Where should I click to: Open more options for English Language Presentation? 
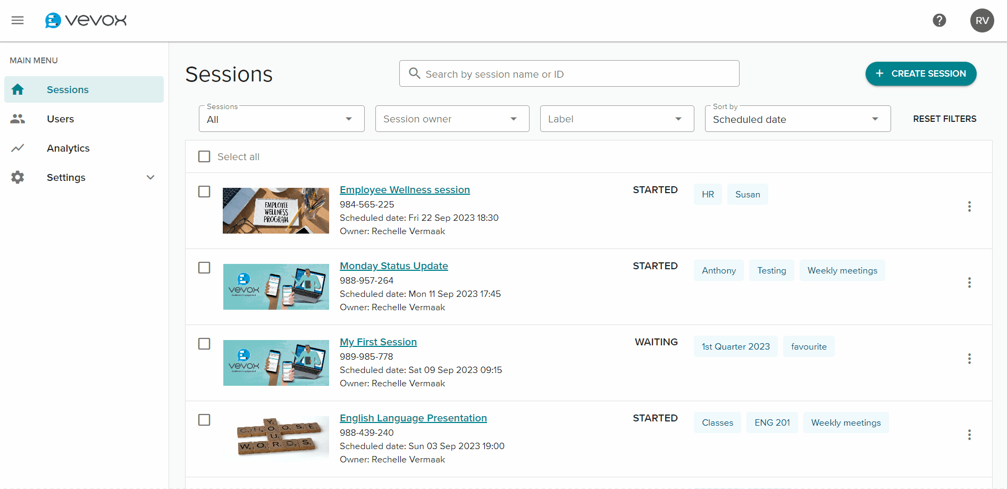[969, 435]
